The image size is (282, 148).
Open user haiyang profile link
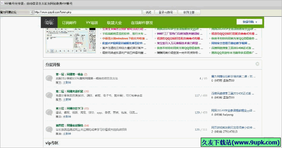point(228,115)
